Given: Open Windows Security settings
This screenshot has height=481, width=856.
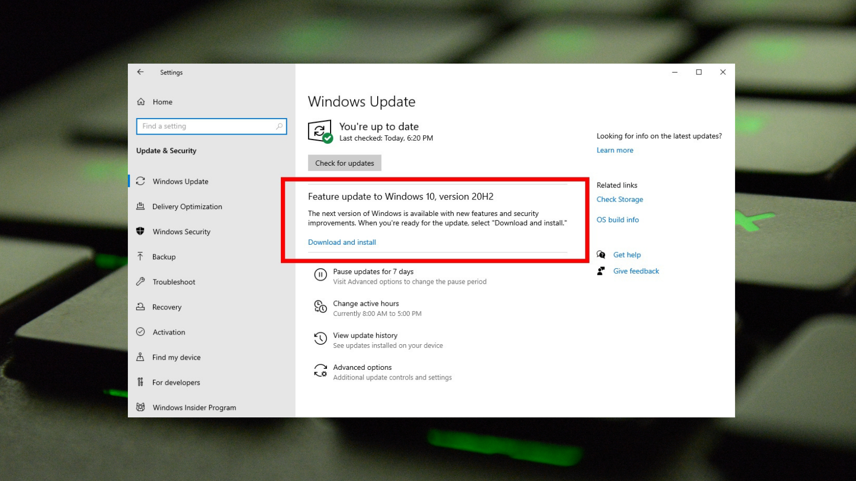Looking at the screenshot, I should click(181, 231).
